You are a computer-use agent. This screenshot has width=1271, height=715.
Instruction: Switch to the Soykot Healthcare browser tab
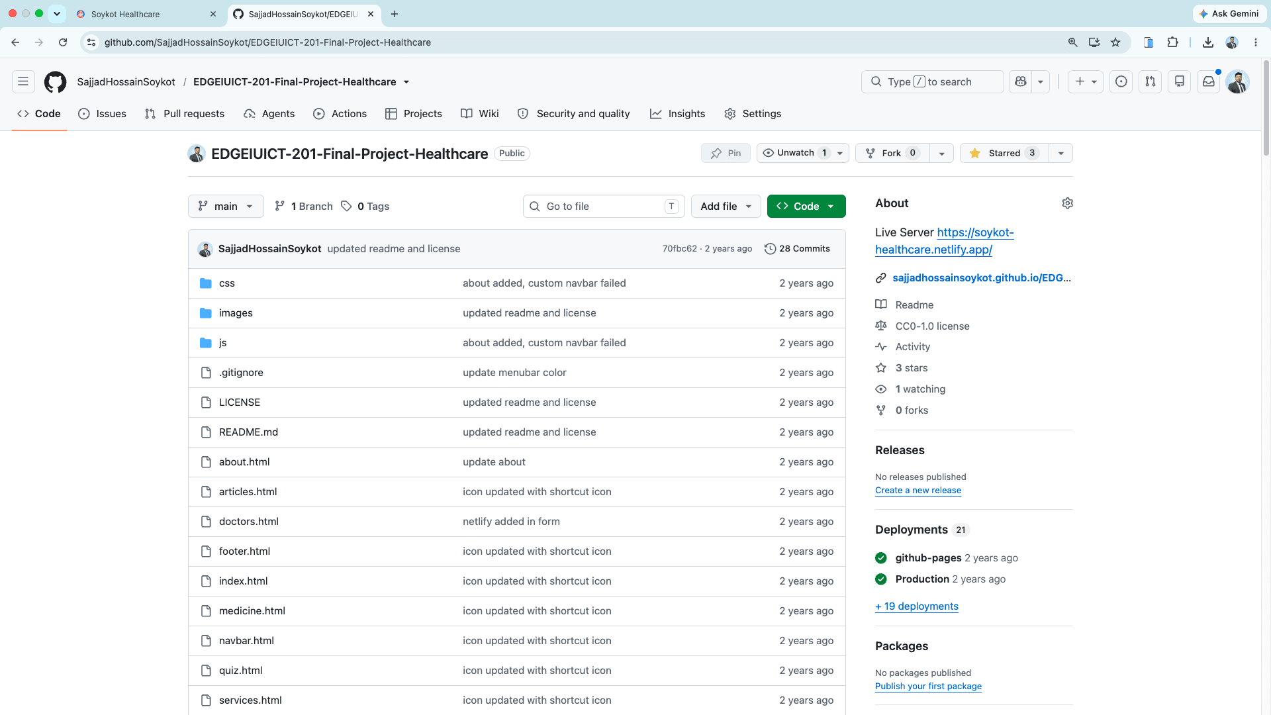pos(146,14)
